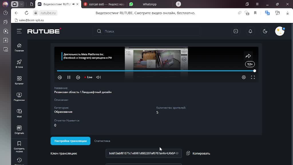Open the user profile avatar
Screen dimensions: 293x165
click(x=280, y=31)
